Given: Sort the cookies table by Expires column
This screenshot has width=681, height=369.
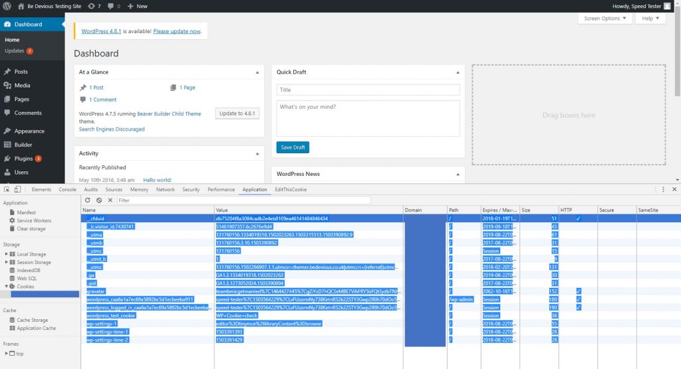Looking at the screenshot, I should [x=500, y=210].
